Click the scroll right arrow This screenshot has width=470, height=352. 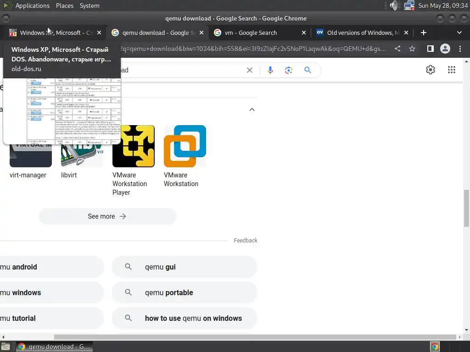(460, 337)
